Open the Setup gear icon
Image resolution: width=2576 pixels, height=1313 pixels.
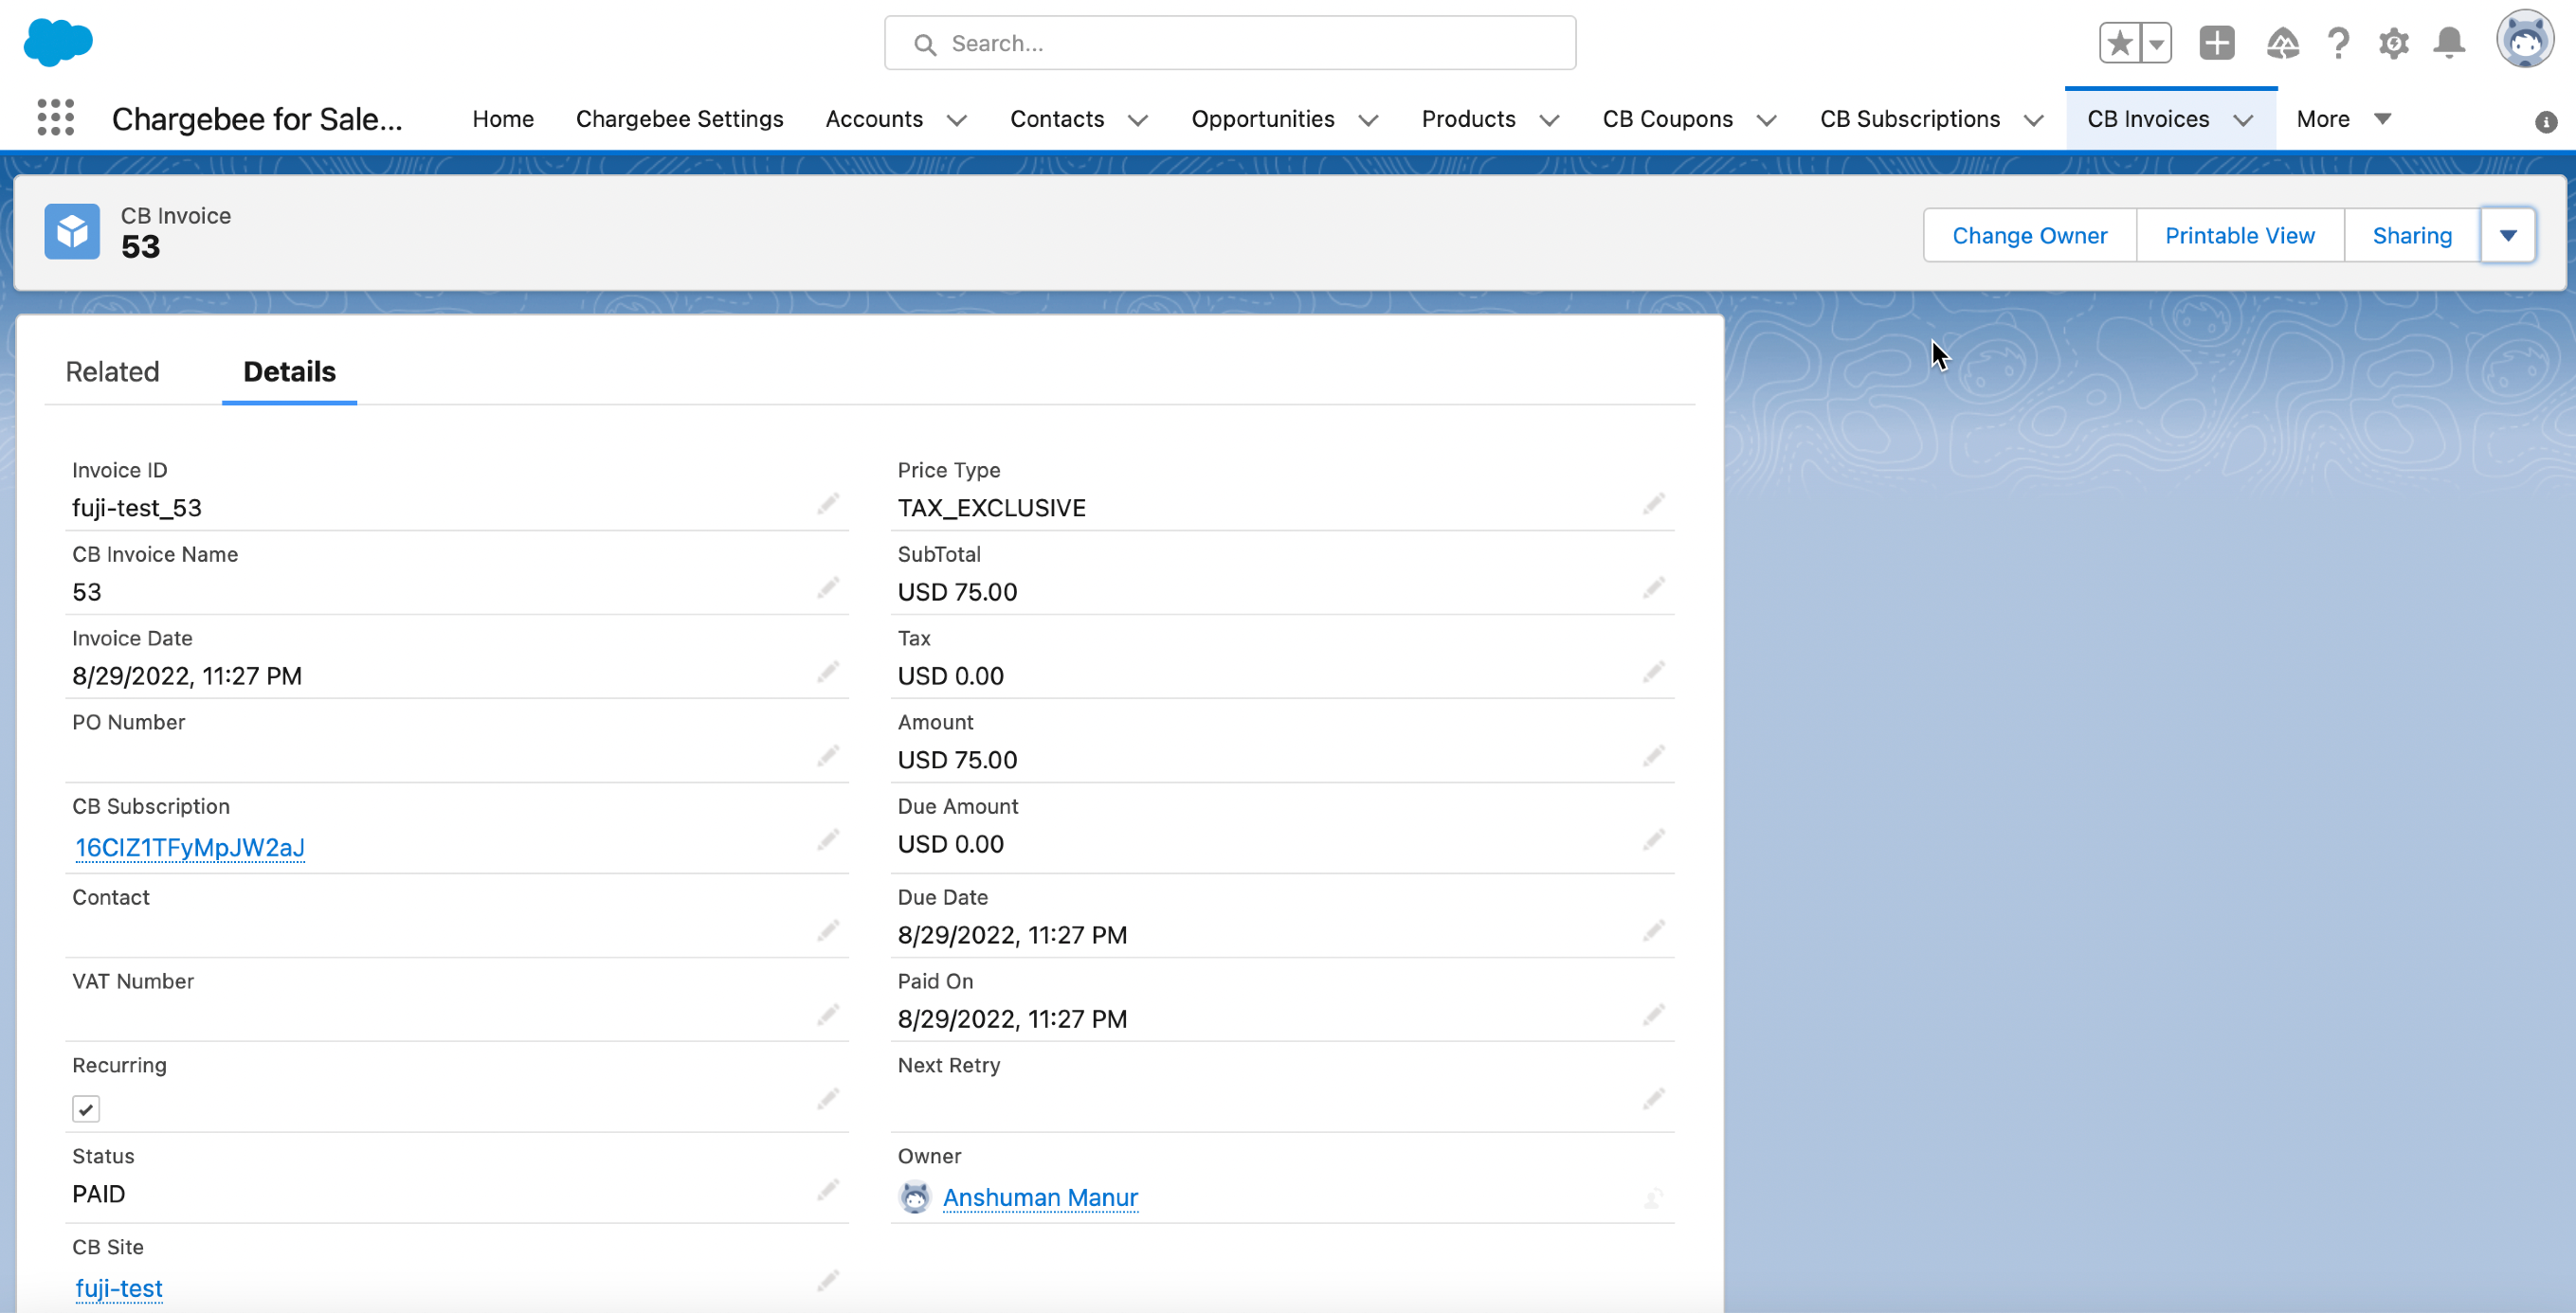point(2393,43)
